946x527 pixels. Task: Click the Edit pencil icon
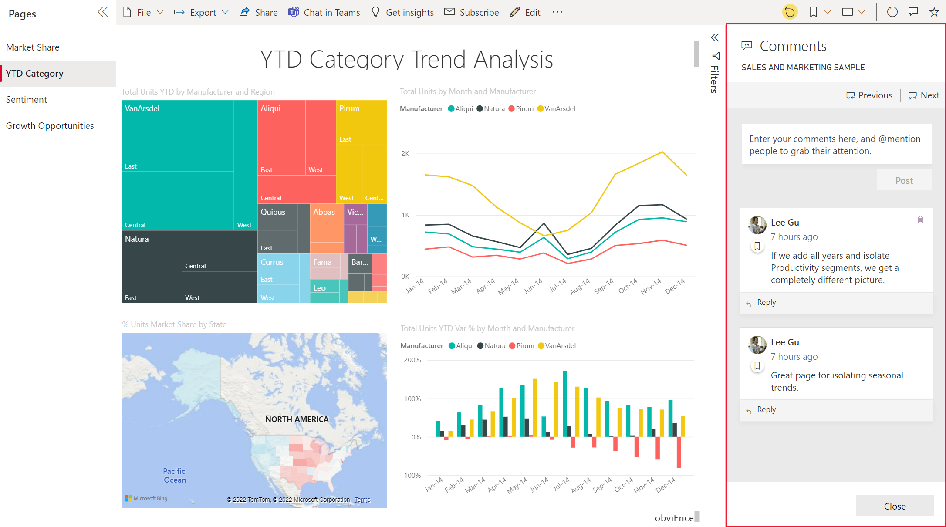(x=514, y=12)
